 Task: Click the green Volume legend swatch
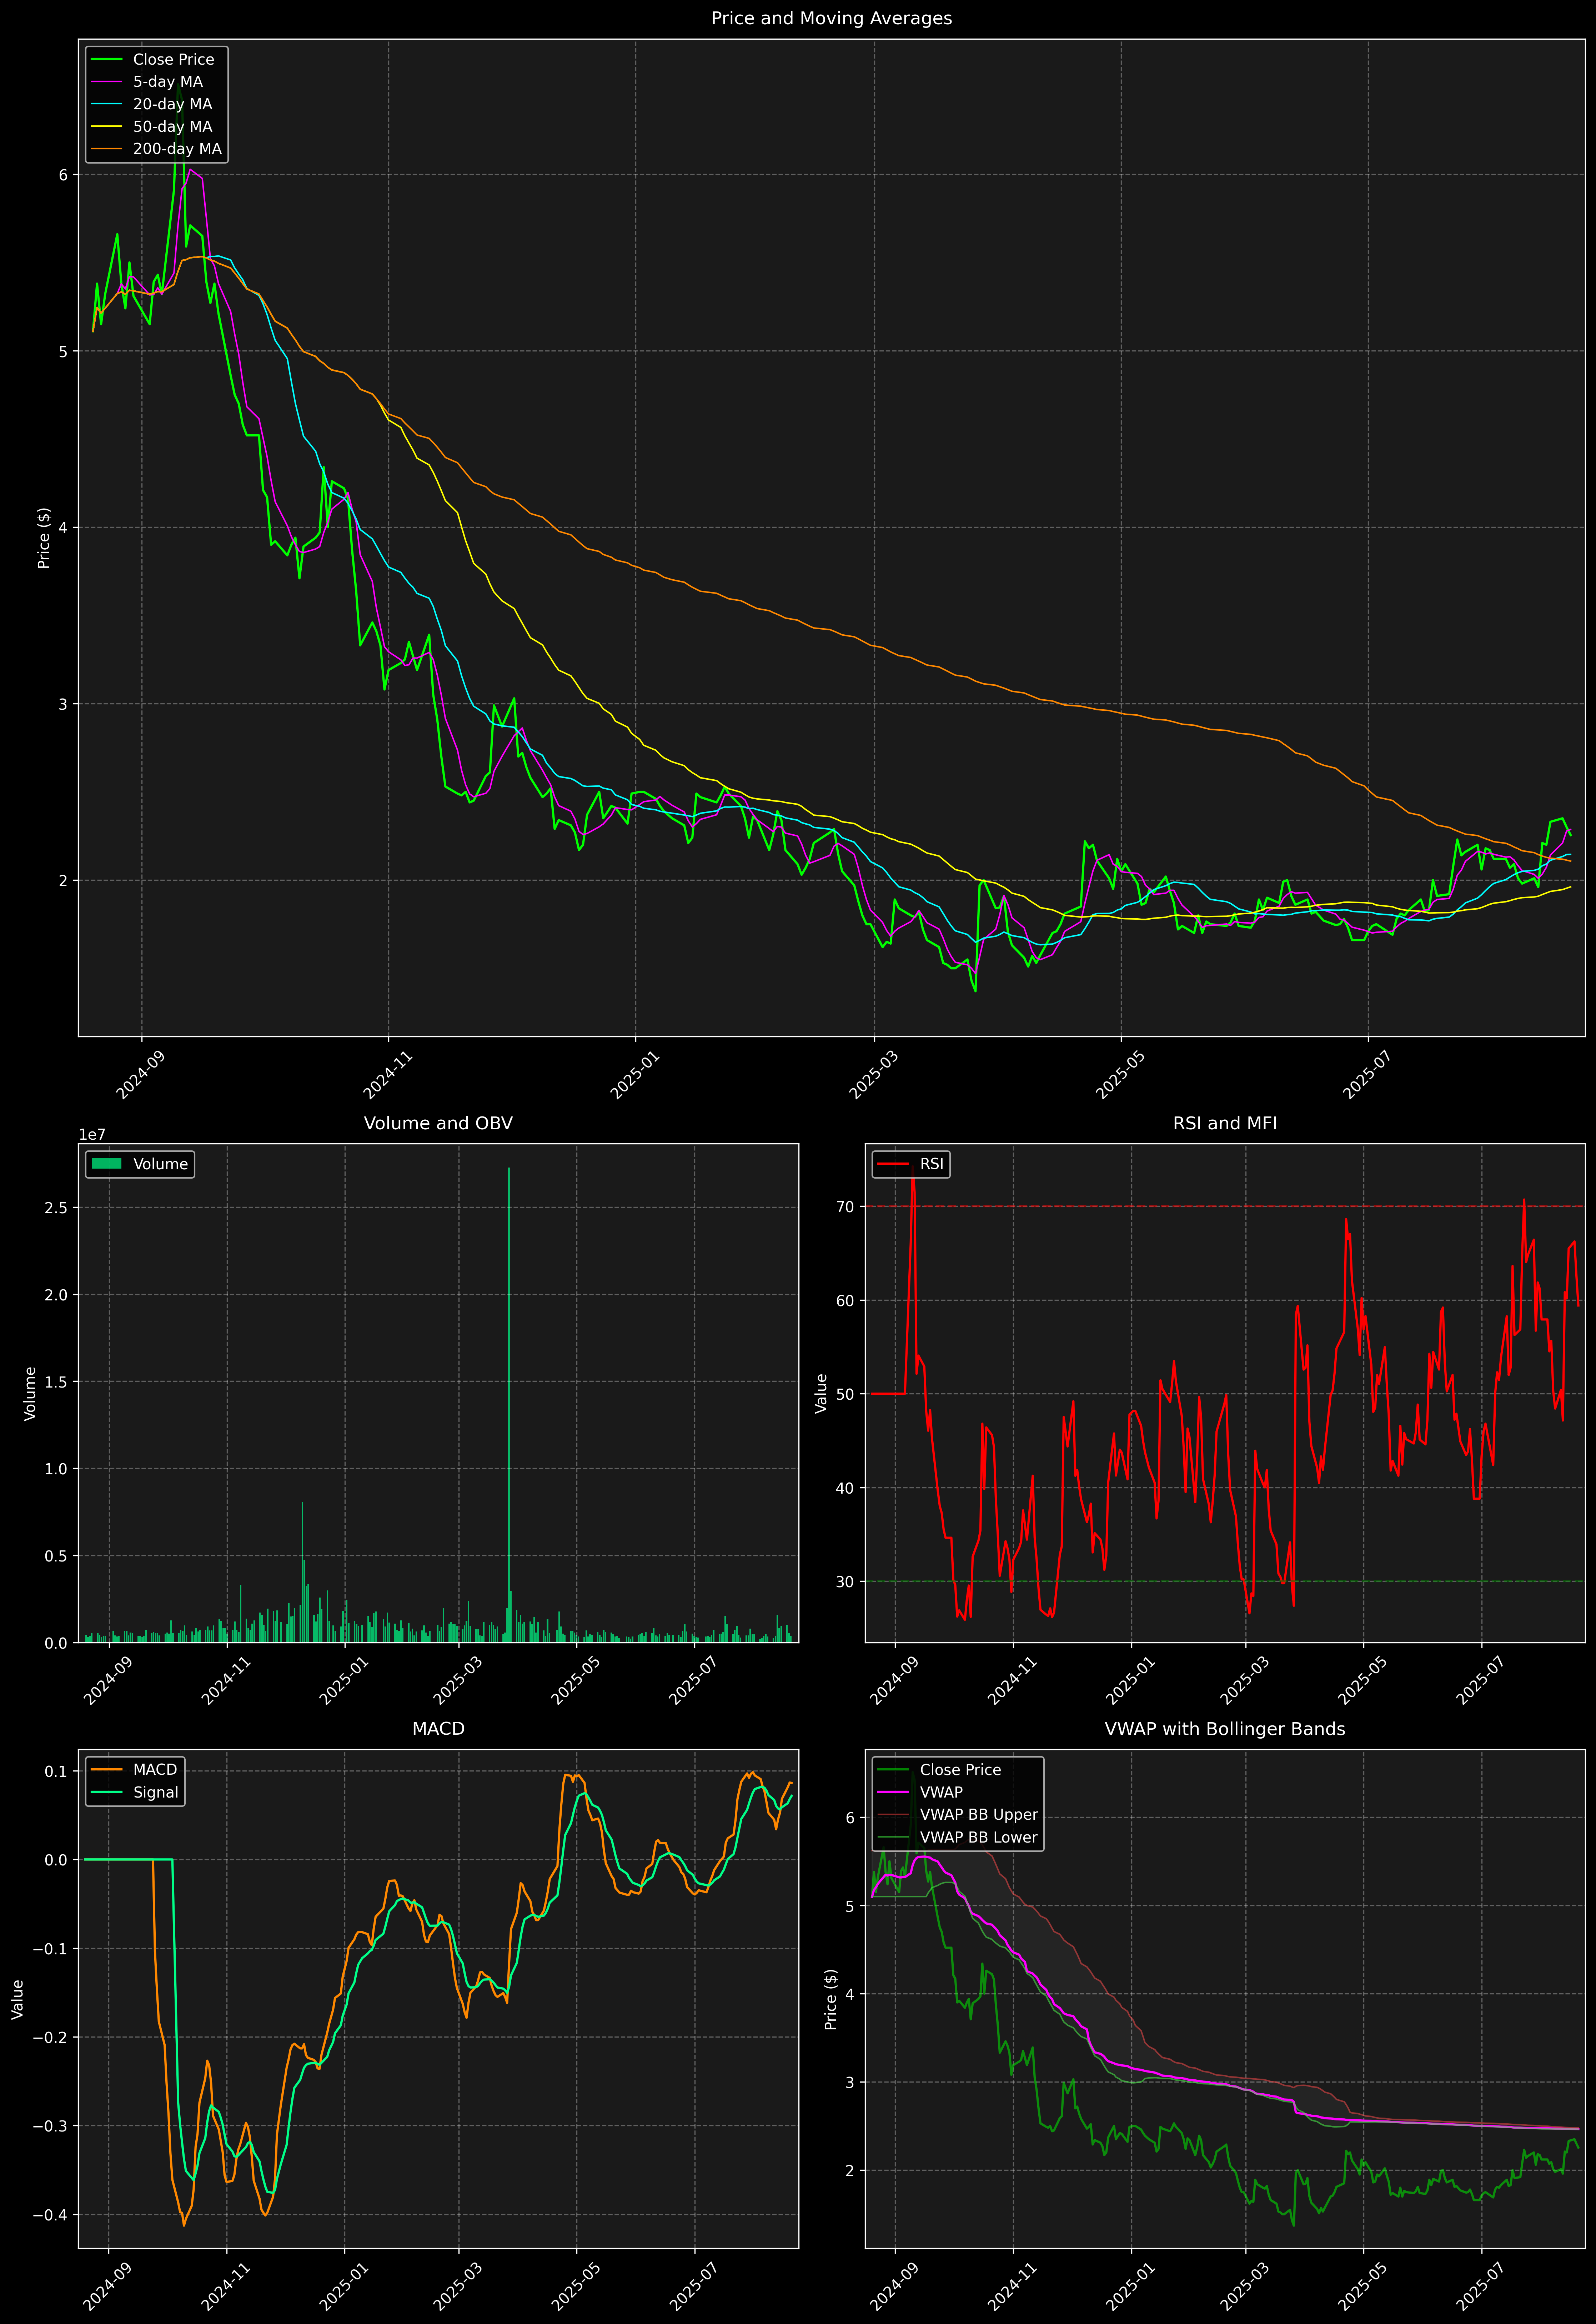point(106,1164)
